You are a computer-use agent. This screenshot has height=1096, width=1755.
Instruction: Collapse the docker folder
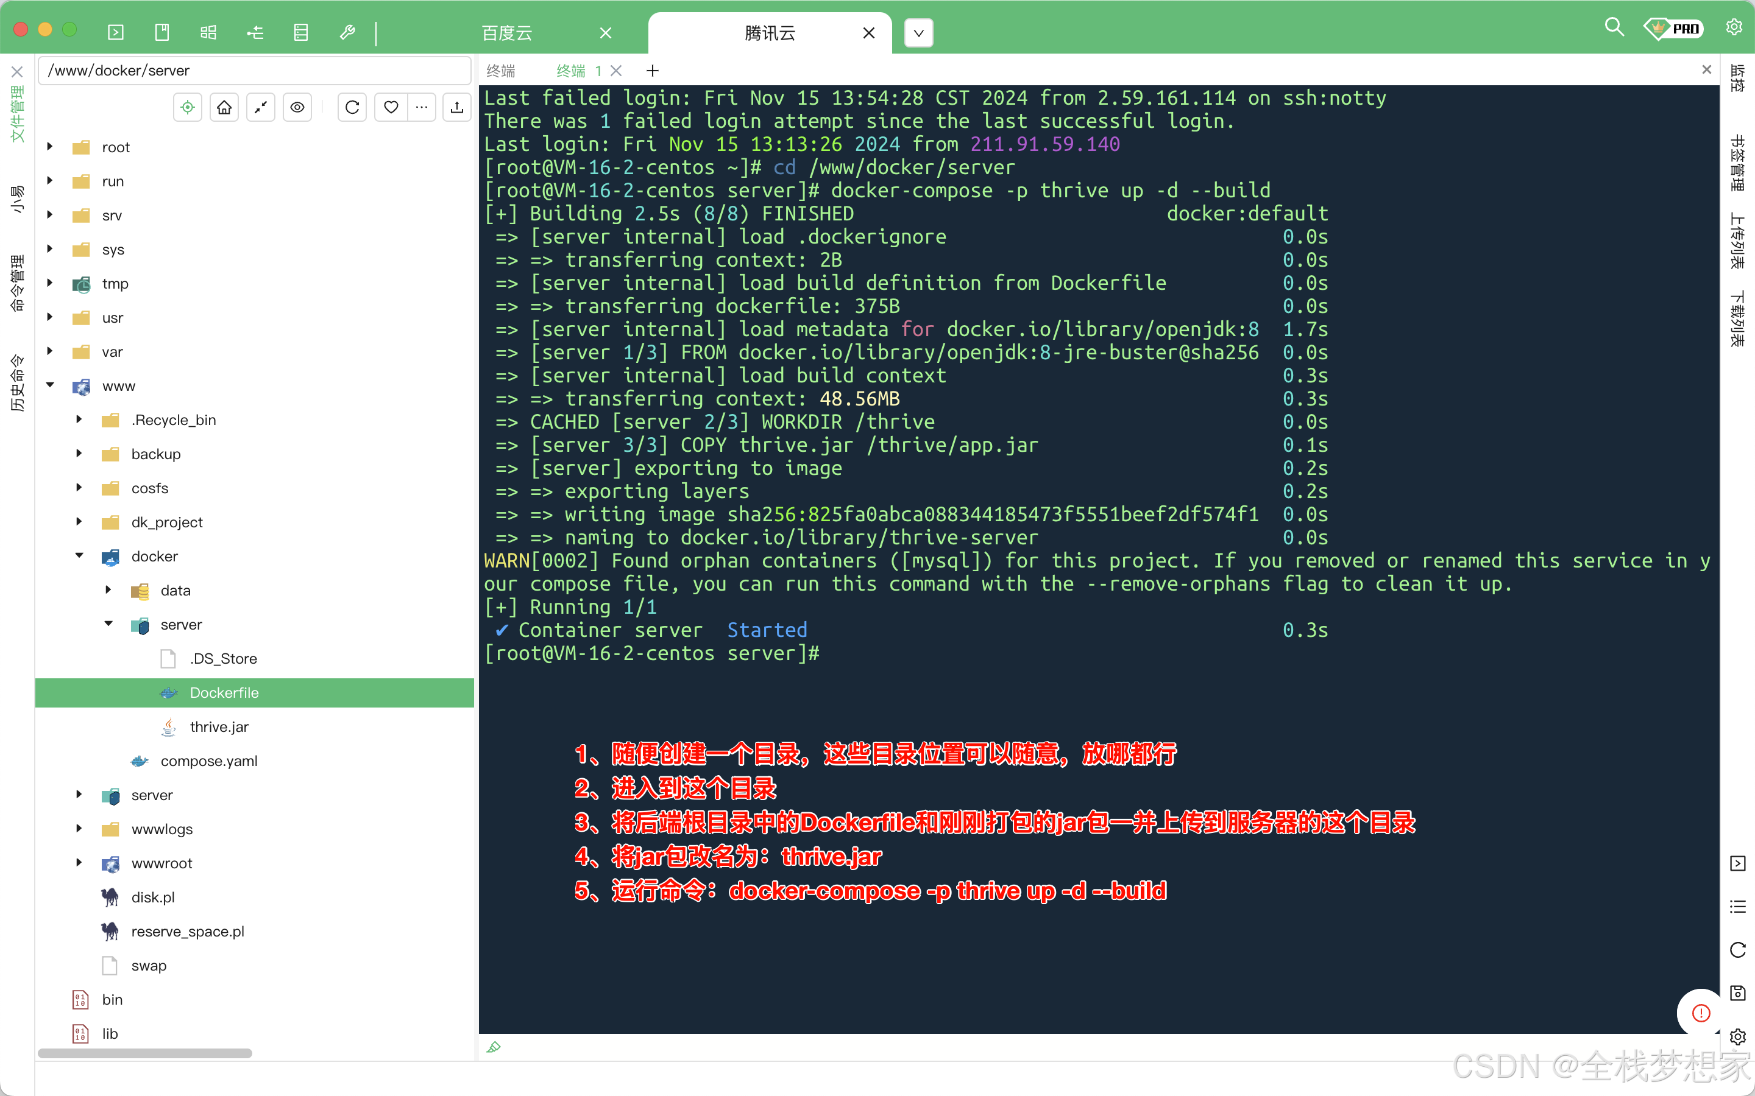79,555
